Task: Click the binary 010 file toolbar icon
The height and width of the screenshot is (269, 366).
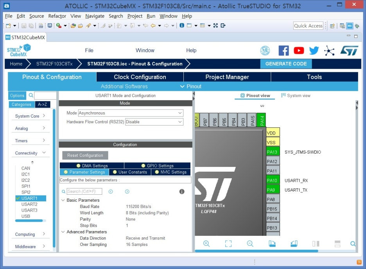Action: (x=41, y=26)
